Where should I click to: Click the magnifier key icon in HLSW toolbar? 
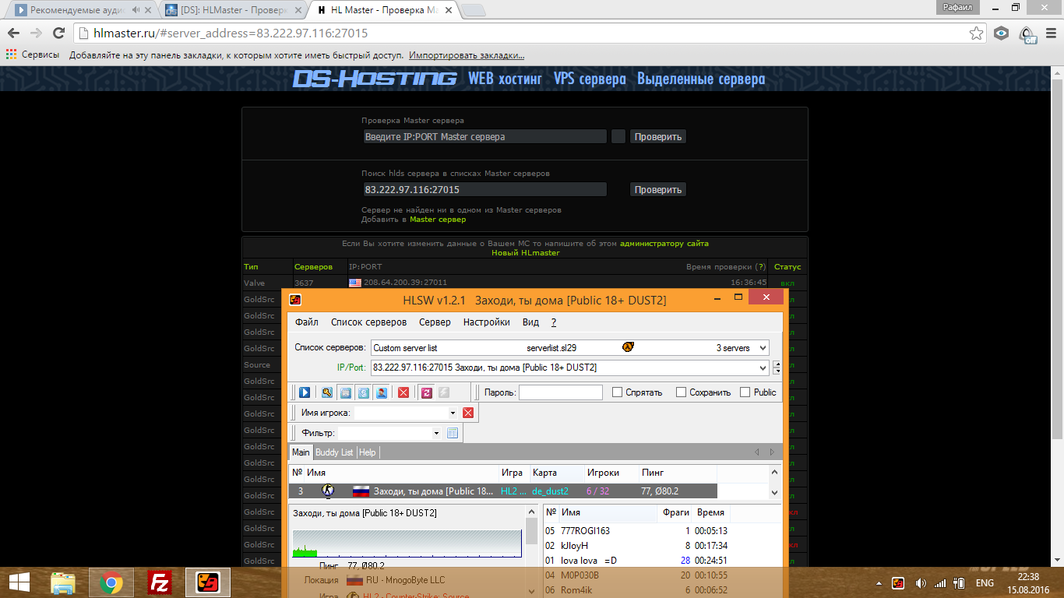(327, 392)
